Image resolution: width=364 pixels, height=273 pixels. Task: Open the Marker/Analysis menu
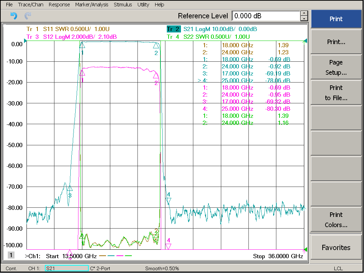[92, 5]
